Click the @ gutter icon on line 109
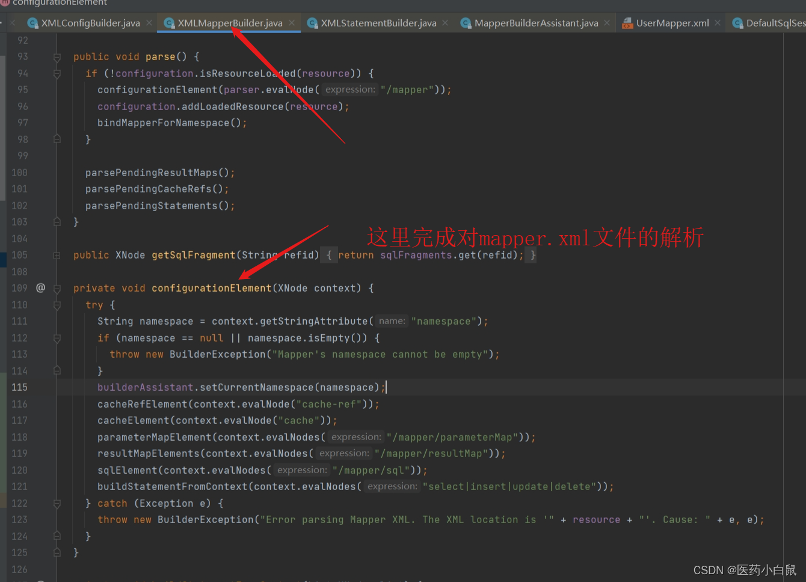This screenshot has height=582, width=806. tap(40, 288)
